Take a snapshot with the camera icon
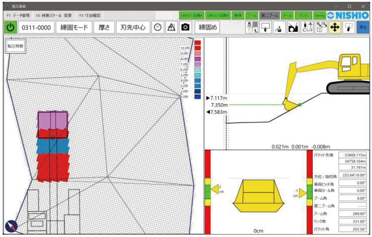The image size is (372, 237). [x=185, y=27]
